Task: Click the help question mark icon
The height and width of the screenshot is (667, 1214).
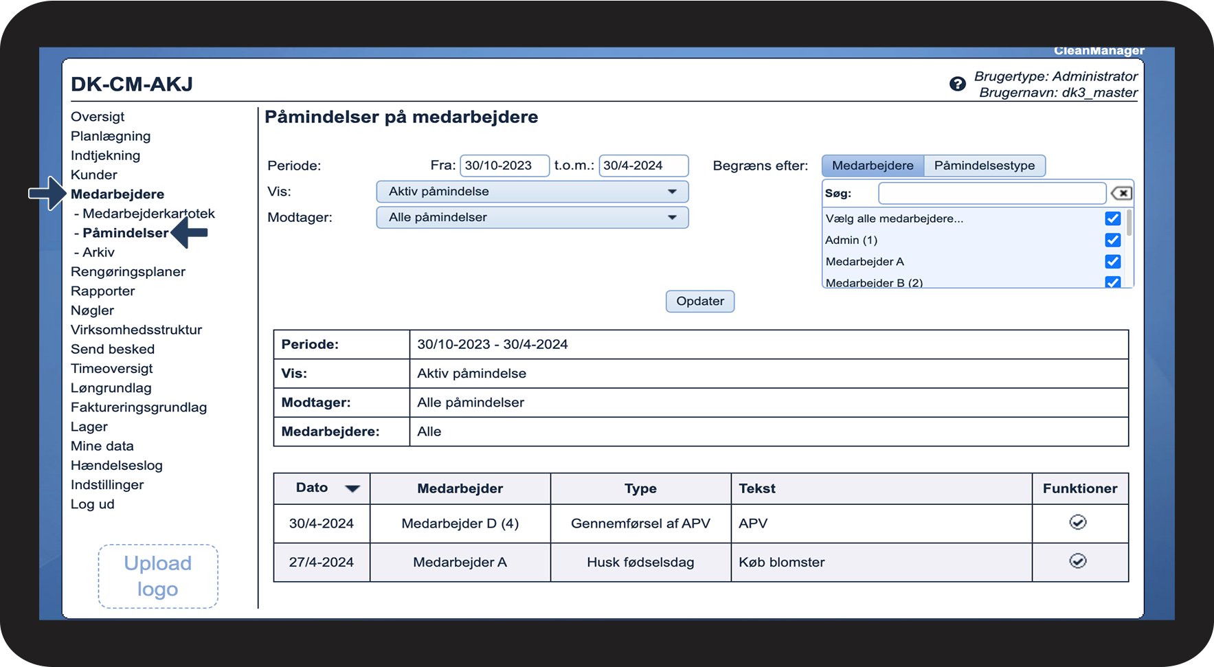Action: click(957, 84)
